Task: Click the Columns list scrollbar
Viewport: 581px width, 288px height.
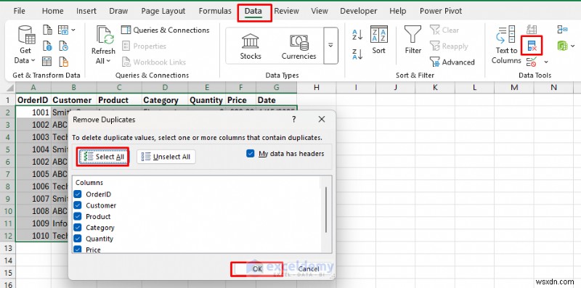Action: 326,210
